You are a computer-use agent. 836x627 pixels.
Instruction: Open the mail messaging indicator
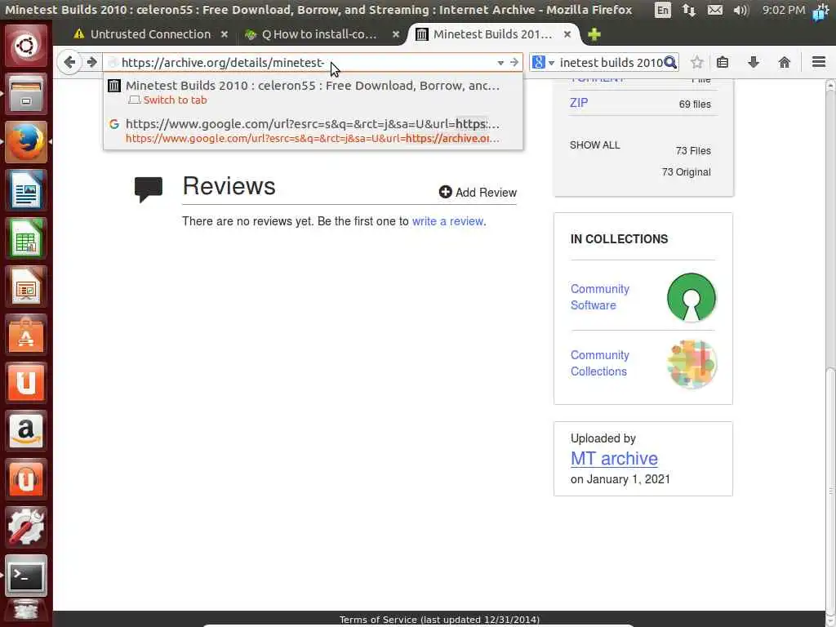tap(715, 10)
